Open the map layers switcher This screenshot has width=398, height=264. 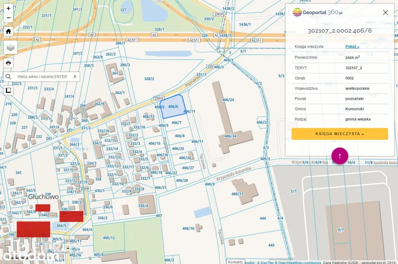[x=10, y=48]
